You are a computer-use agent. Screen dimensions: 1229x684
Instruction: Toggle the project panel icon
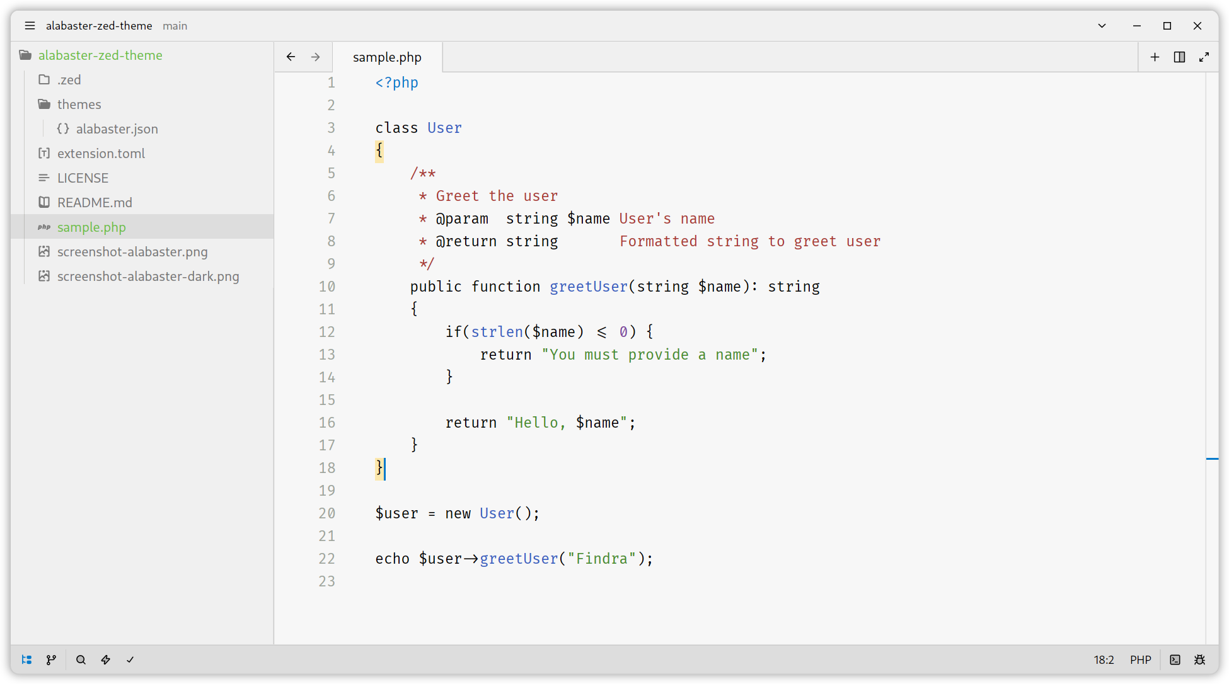click(26, 659)
